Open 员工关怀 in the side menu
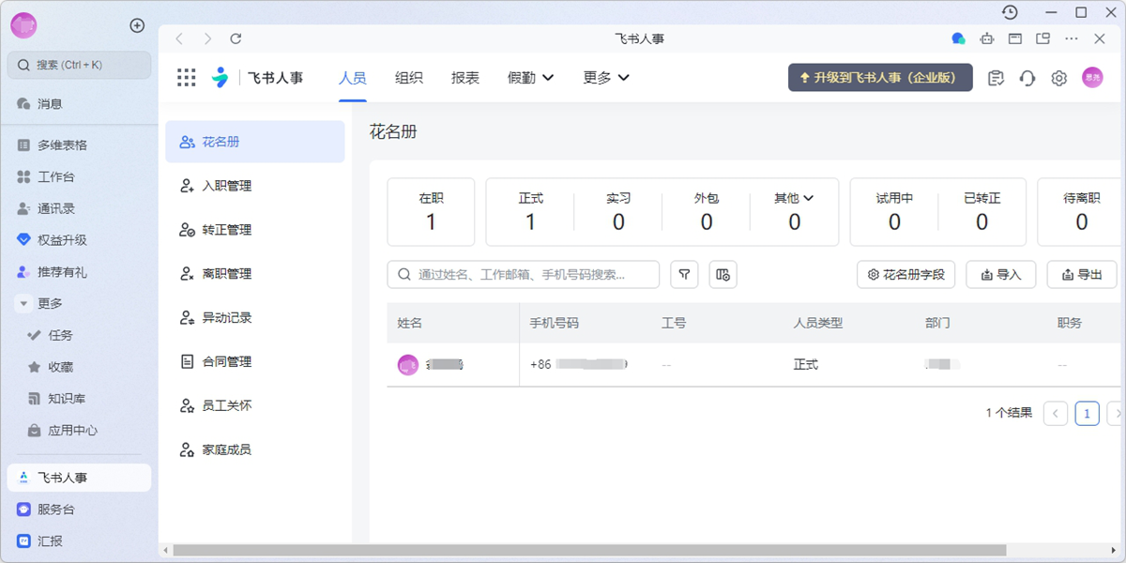 (x=255, y=406)
